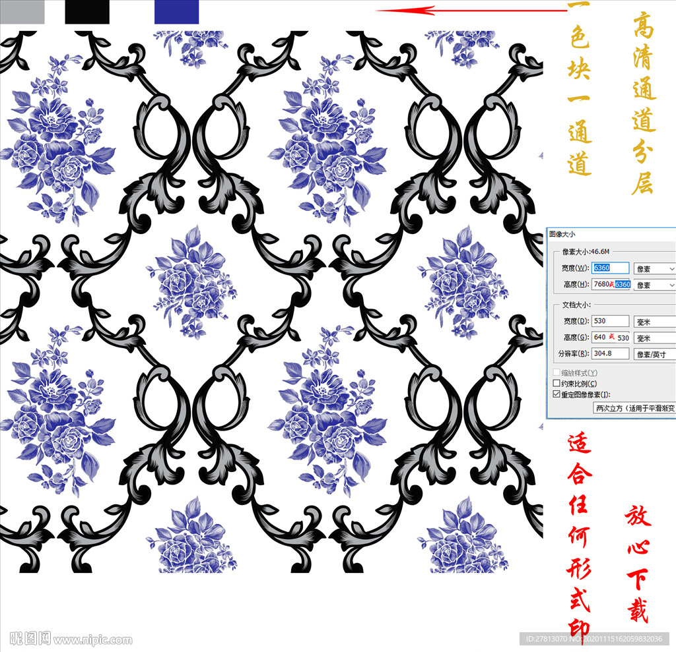
Task: Open the pixel height unit dropdown 像素
Action: coord(654,285)
